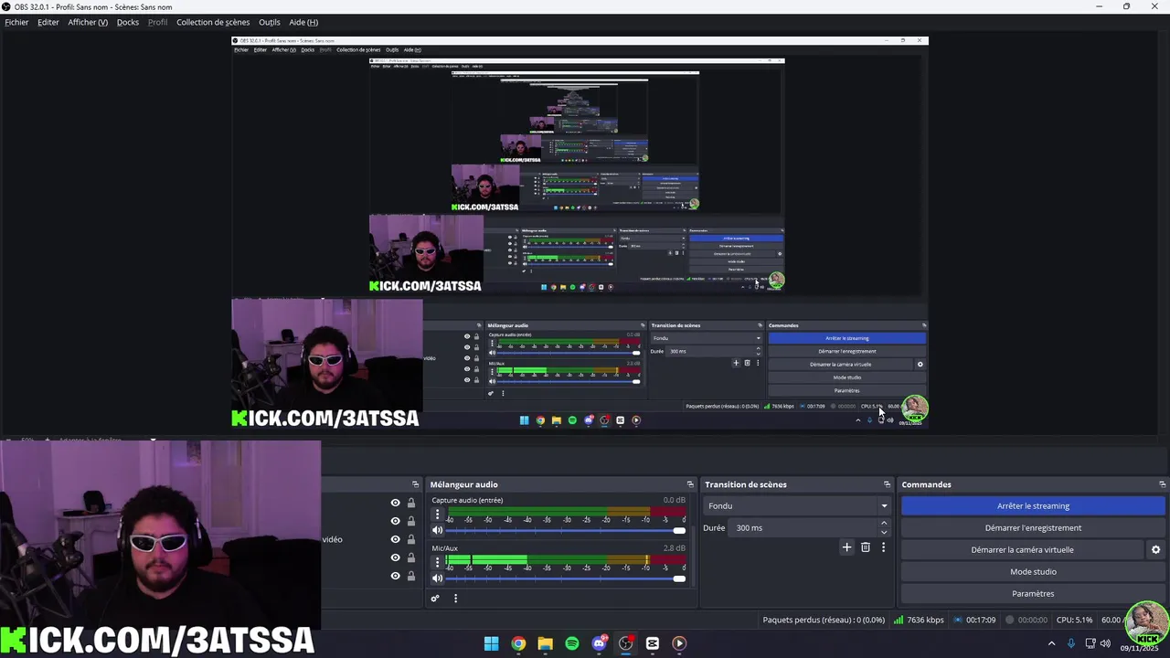1170x658 pixels.
Task: Open Google Chrome from the taskbar
Action: [518, 643]
